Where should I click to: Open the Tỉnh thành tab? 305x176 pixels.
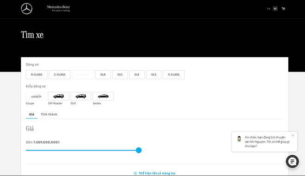pyautogui.click(x=49, y=115)
